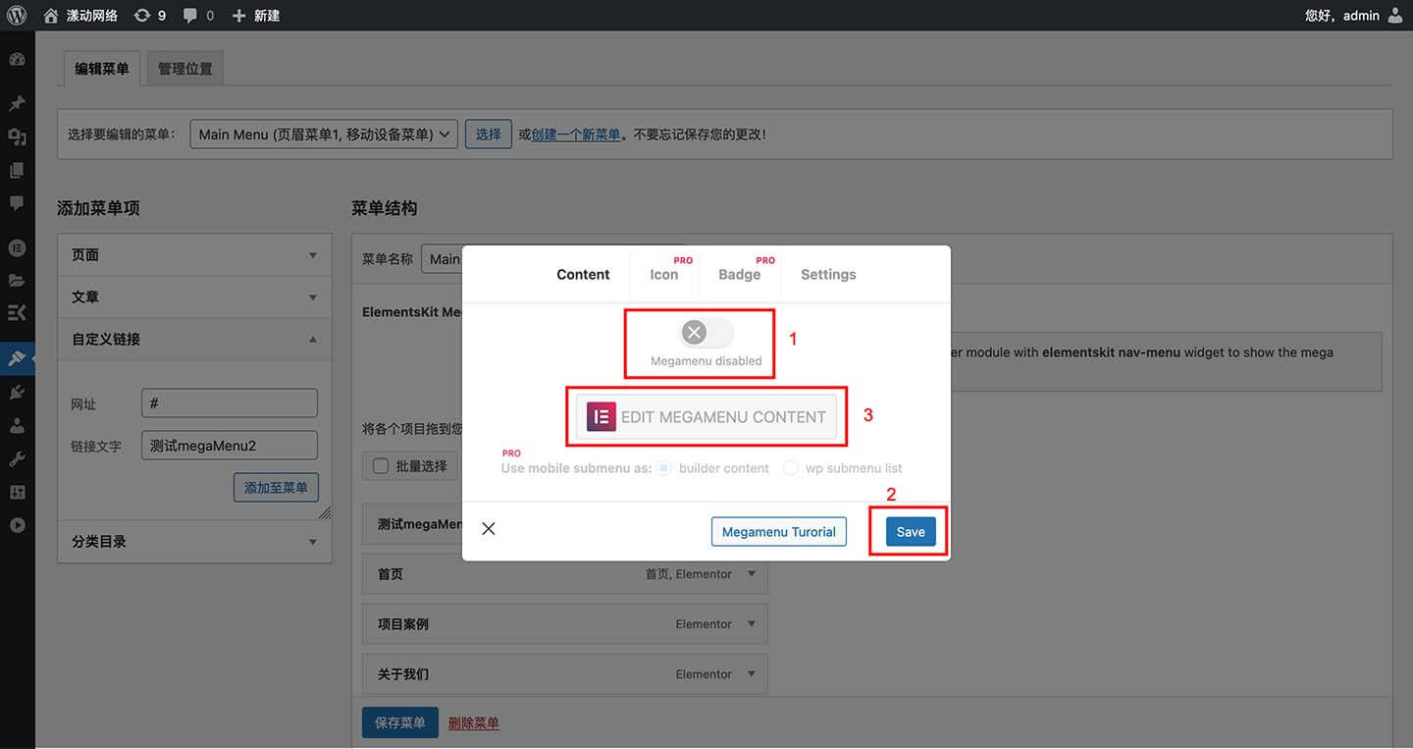Viewport: 1413px width, 749px height.
Task: Click Elementor logo in Edit Megamenu button
Action: click(x=602, y=416)
